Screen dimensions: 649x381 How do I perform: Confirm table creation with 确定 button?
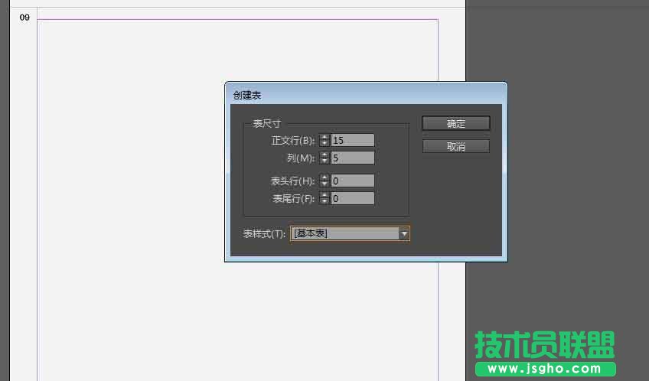pyautogui.click(x=455, y=123)
